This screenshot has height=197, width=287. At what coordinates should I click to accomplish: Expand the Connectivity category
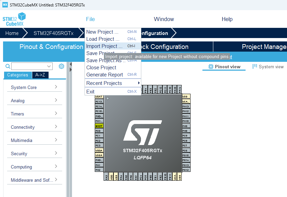click(x=34, y=127)
